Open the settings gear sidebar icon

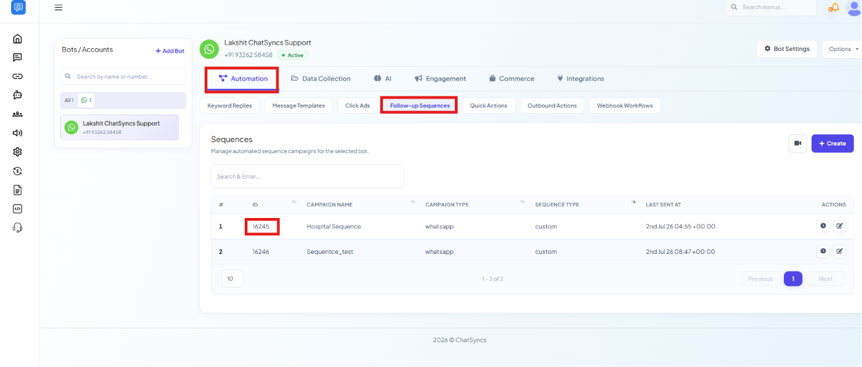(x=18, y=152)
